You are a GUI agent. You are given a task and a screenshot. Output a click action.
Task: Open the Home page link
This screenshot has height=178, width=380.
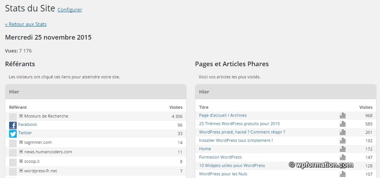tap(205, 149)
